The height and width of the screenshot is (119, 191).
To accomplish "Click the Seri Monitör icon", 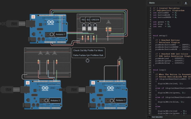I will coord(149,117).
